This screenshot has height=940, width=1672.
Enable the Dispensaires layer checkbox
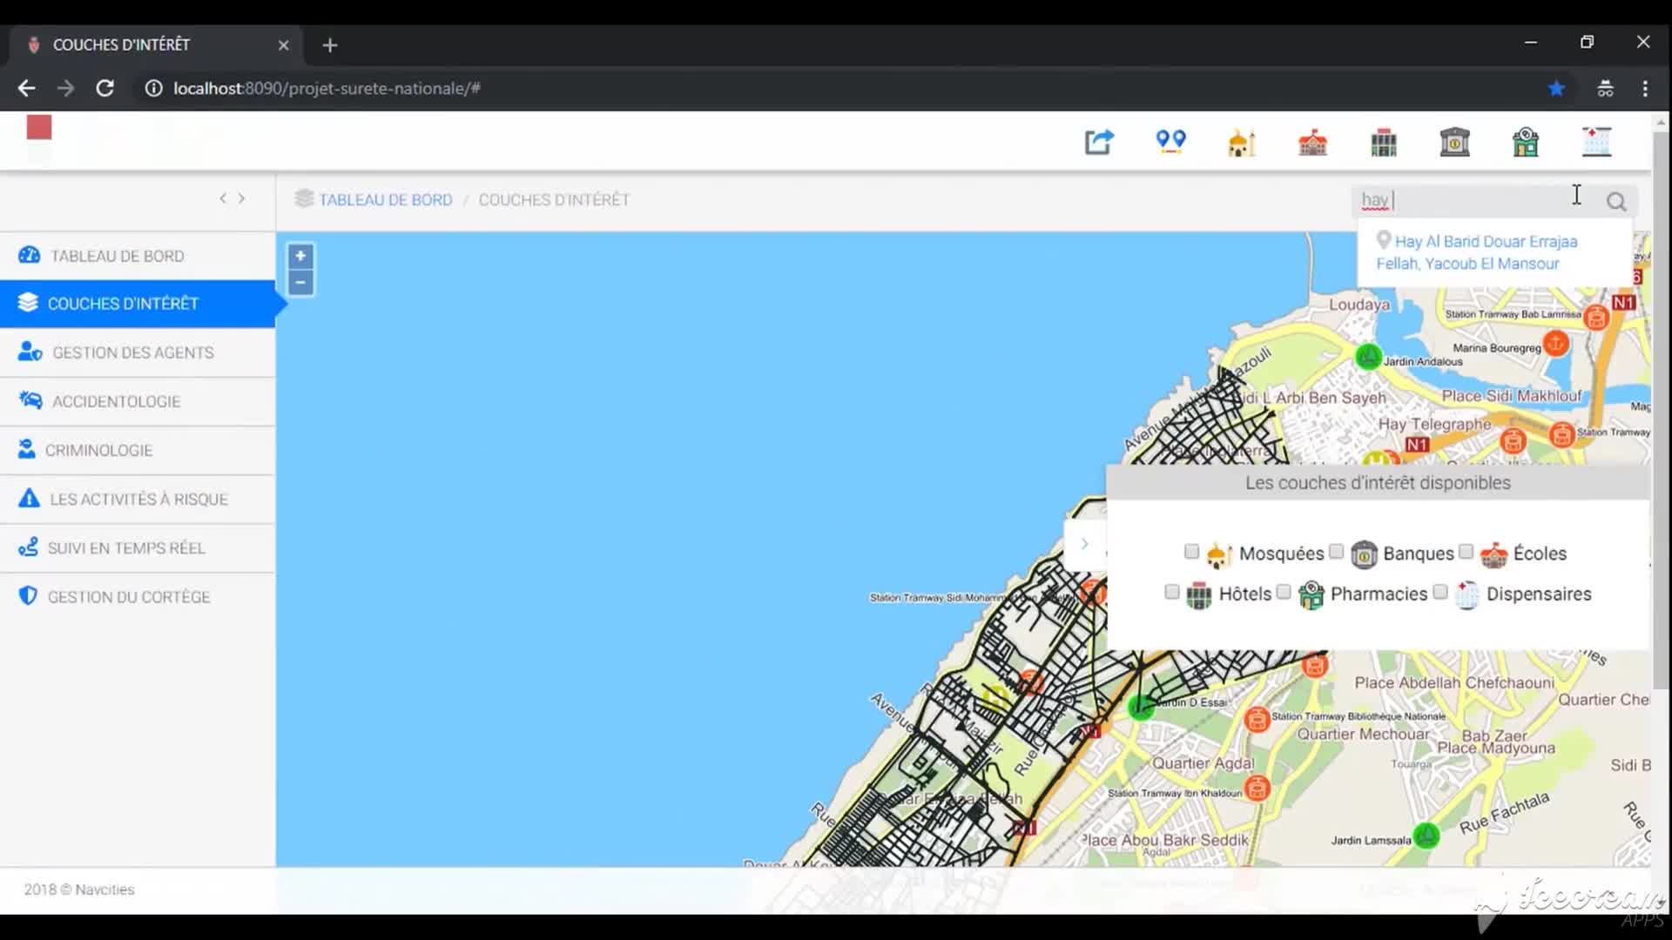tap(1439, 592)
